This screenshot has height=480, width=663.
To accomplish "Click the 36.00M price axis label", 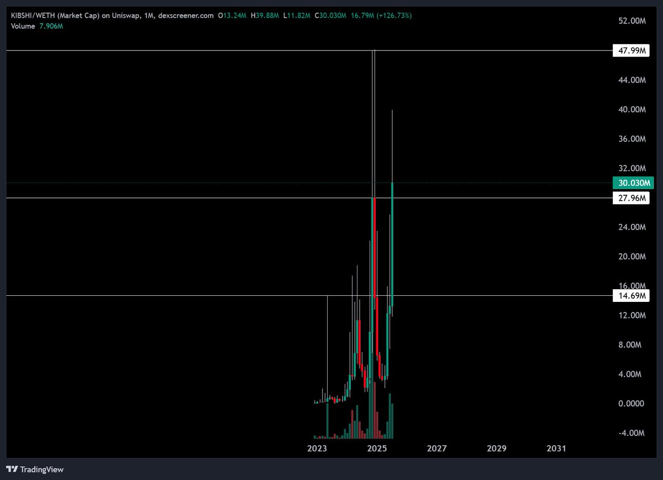I will (x=632, y=139).
